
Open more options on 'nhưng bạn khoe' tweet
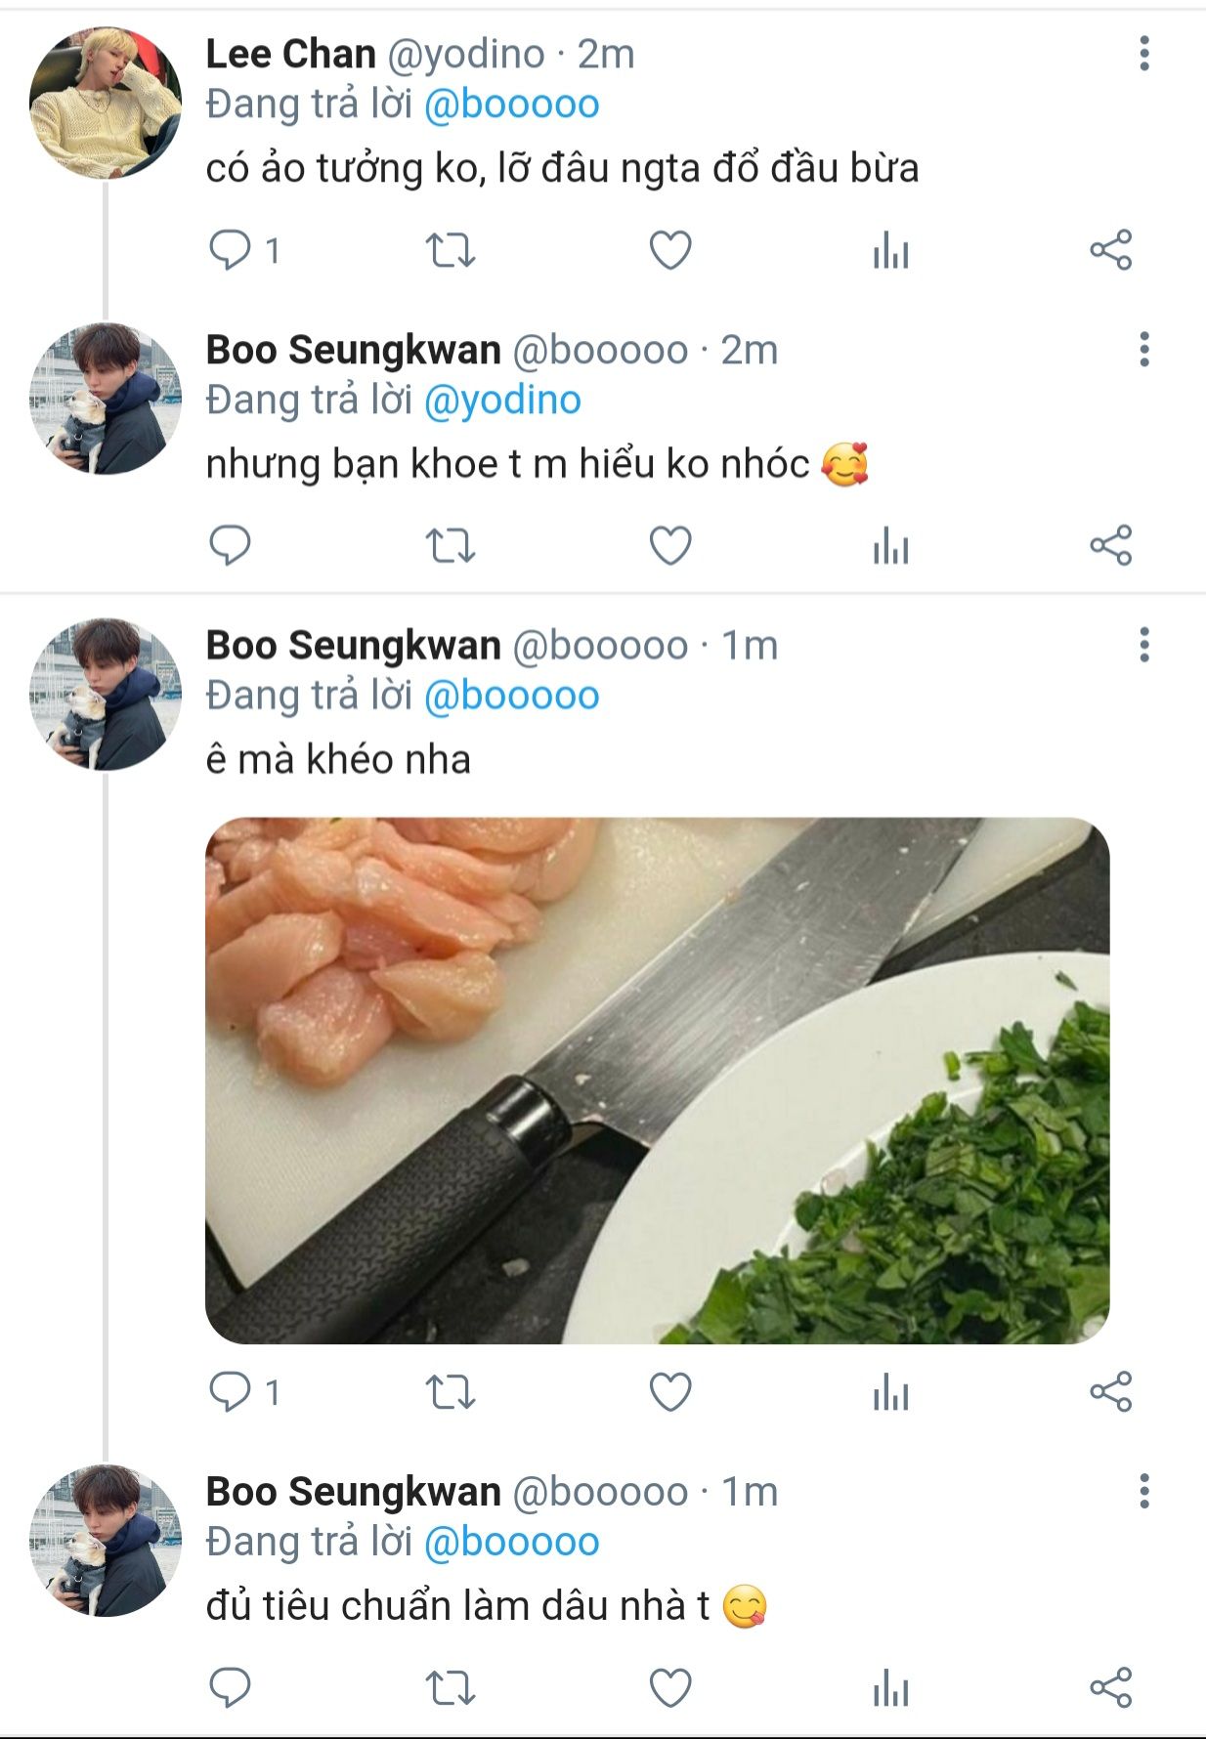click(1144, 350)
